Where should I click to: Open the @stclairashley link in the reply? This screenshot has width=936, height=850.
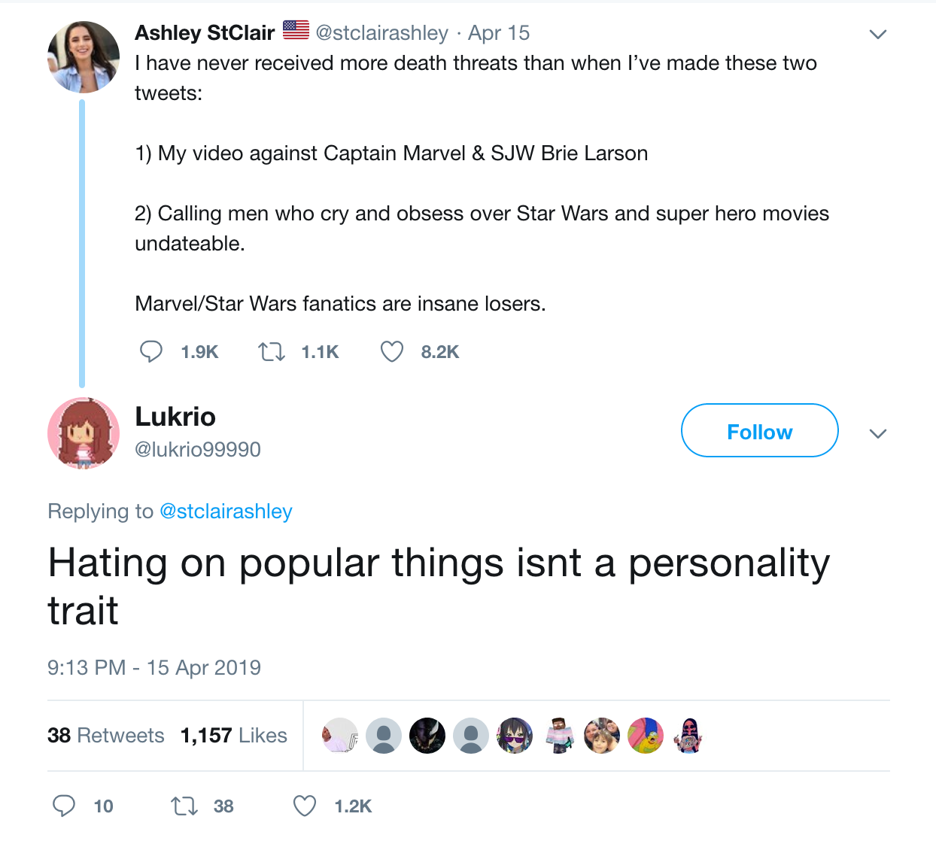click(226, 512)
